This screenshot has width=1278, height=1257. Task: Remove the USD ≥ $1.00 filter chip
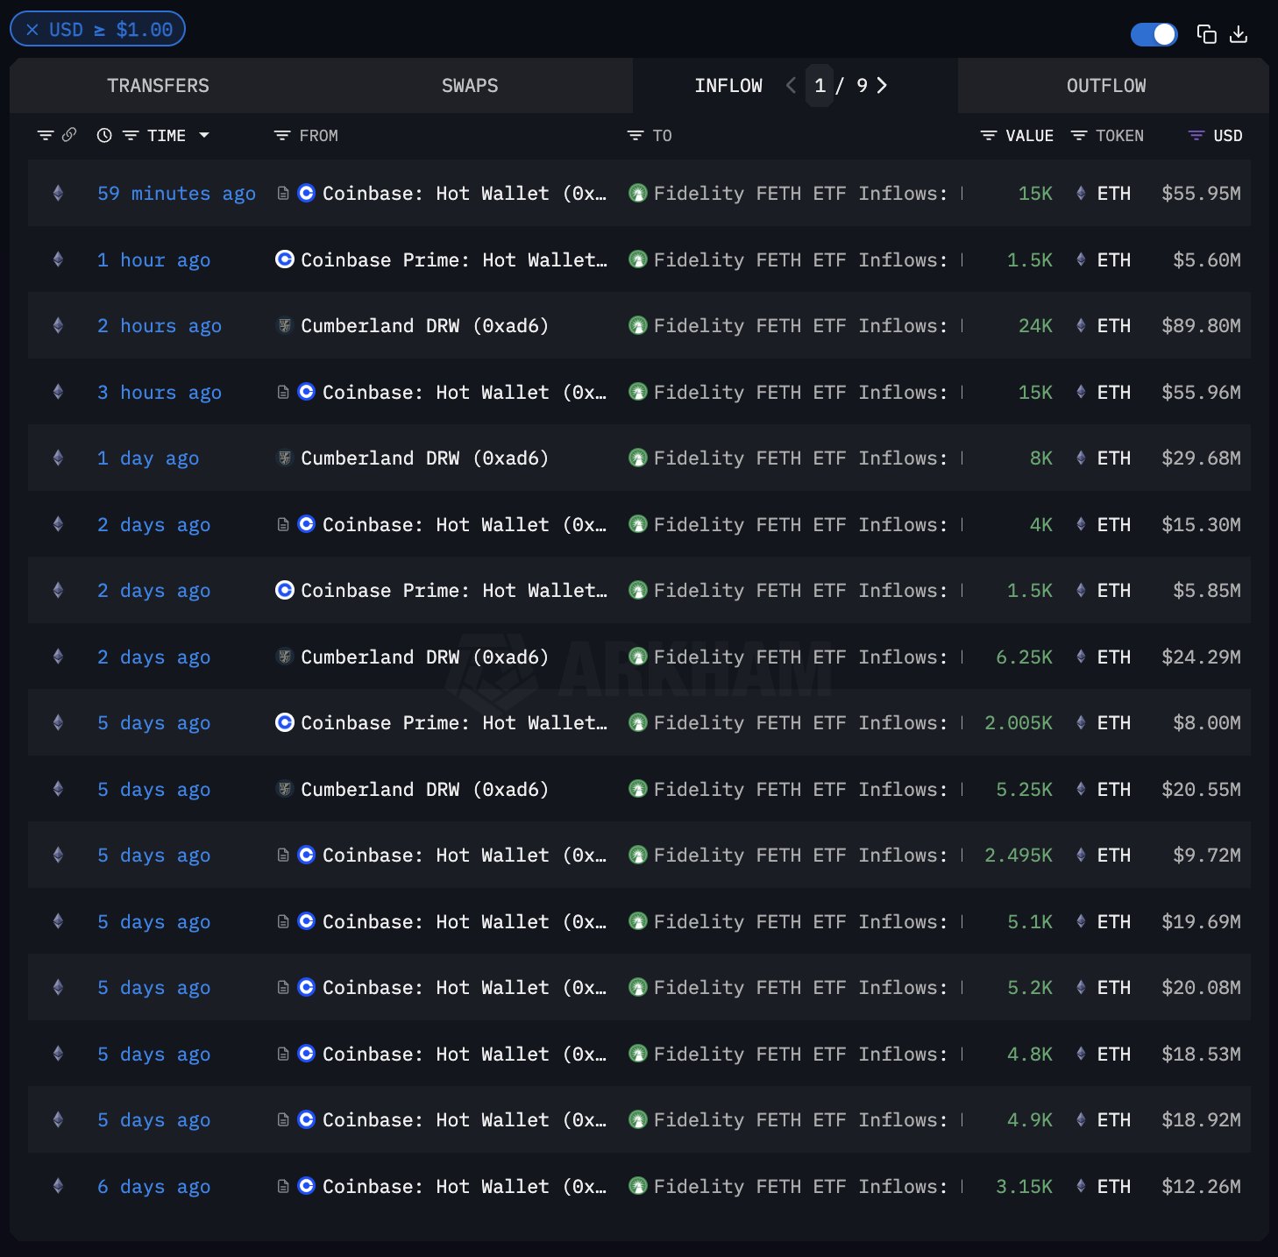click(32, 30)
